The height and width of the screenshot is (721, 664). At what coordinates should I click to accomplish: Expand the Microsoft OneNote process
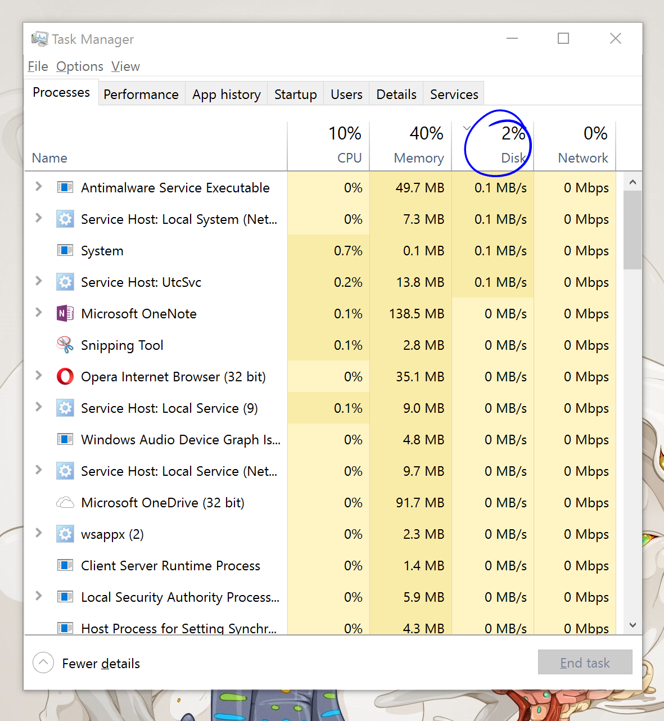tap(38, 312)
